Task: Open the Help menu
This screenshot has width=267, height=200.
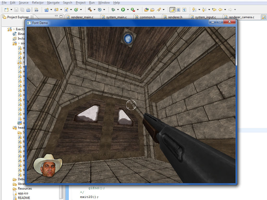Action: click(117, 3)
